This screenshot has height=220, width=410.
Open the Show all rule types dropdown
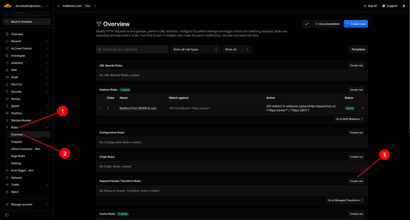tap(196, 49)
